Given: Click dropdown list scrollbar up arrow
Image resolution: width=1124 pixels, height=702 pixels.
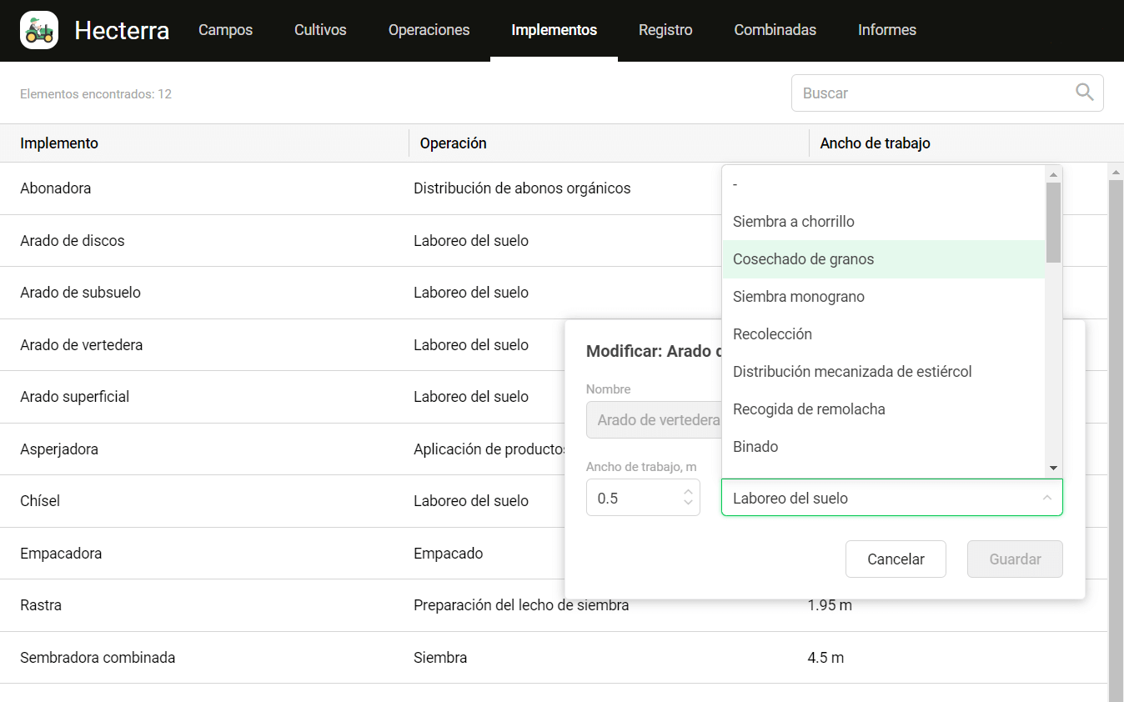Looking at the screenshot, I should [x=1053, y=174].
